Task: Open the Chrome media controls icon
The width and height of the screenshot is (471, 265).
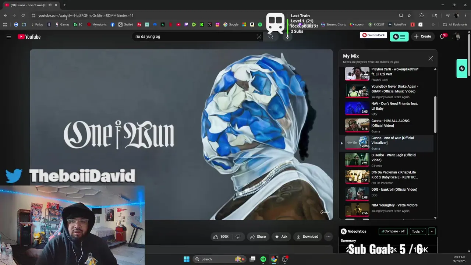Action: click(448, 15)
